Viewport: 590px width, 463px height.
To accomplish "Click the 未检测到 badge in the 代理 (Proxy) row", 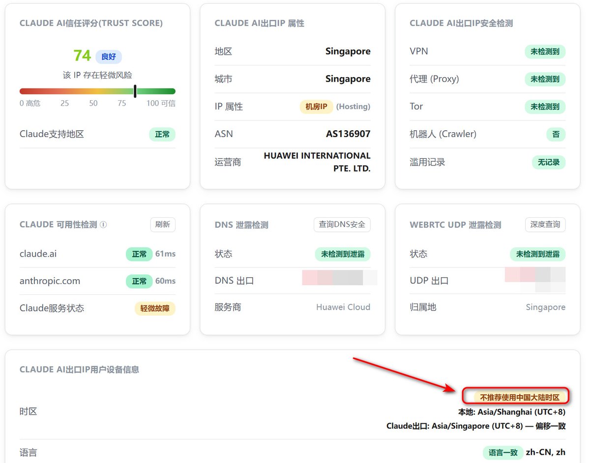I will [x=545, y=79].
